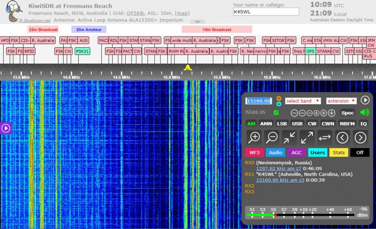Step frequency down with the left chevron icon

[343, 137]
